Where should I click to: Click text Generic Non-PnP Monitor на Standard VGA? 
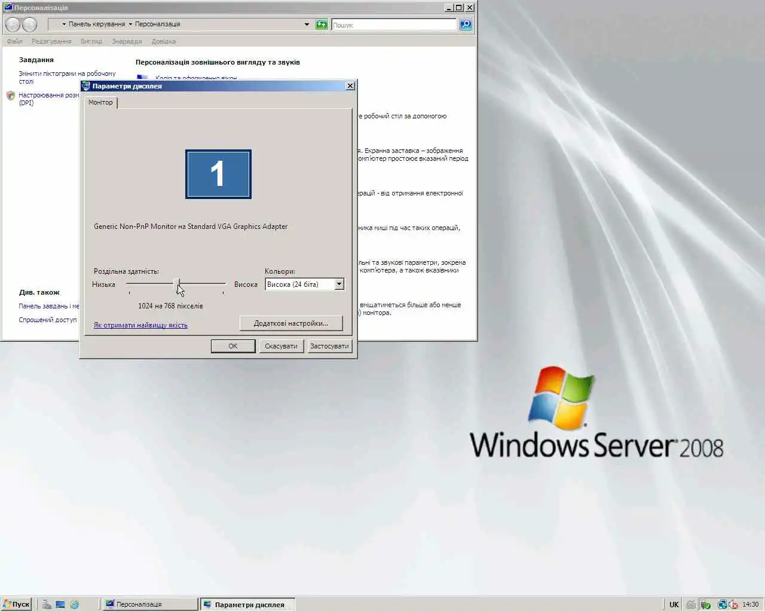click(191, 227)
